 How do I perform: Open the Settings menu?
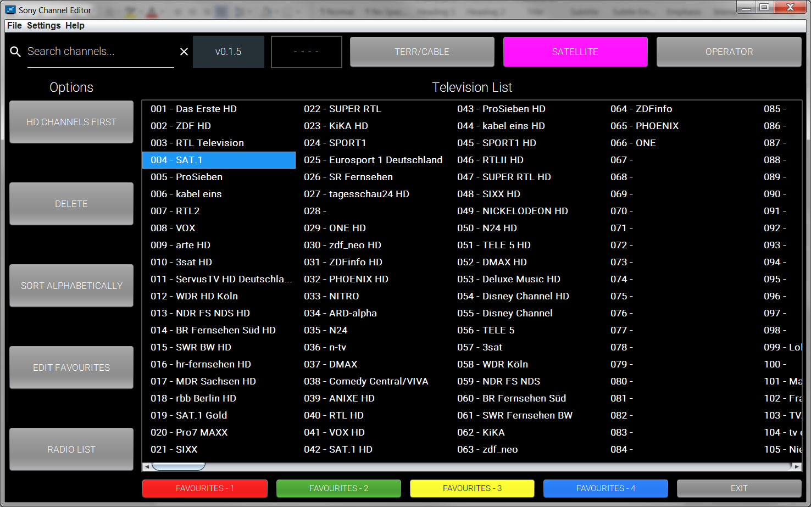44,25
